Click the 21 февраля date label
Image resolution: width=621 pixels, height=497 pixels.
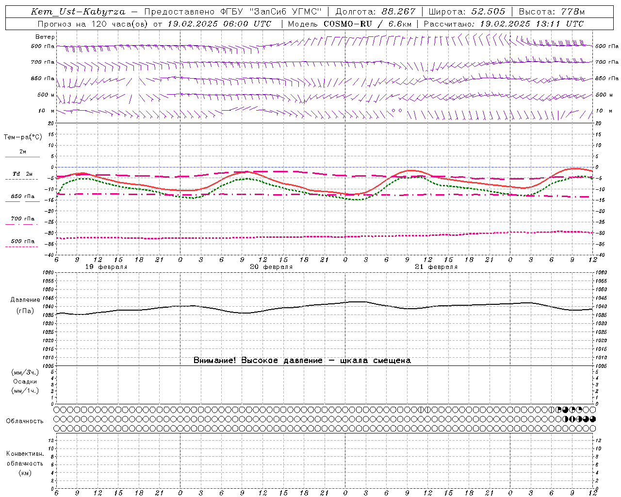[x=436, y=267]
